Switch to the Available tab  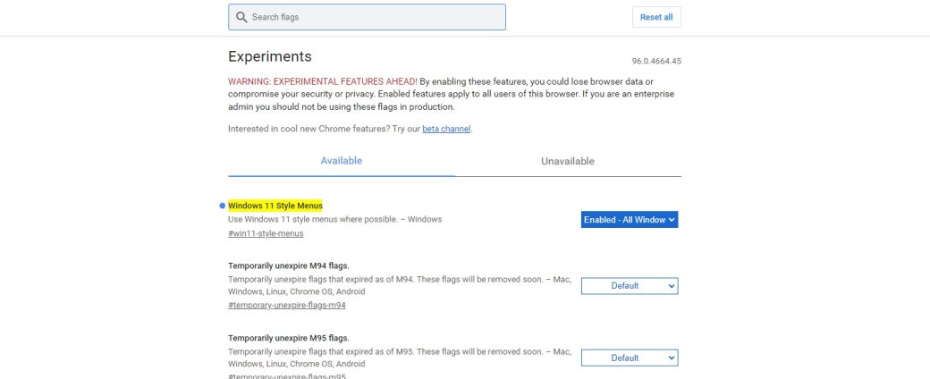click(x=341, y=161)
